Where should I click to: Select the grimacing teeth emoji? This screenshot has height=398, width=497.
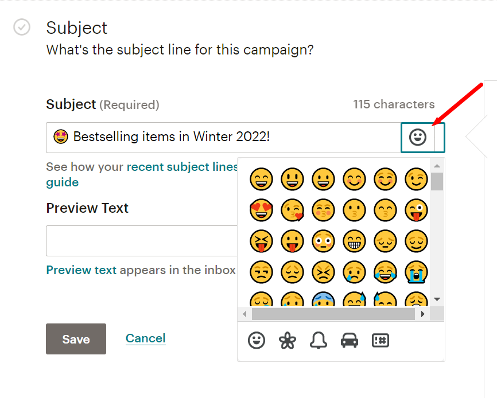(x=354, y=241)
